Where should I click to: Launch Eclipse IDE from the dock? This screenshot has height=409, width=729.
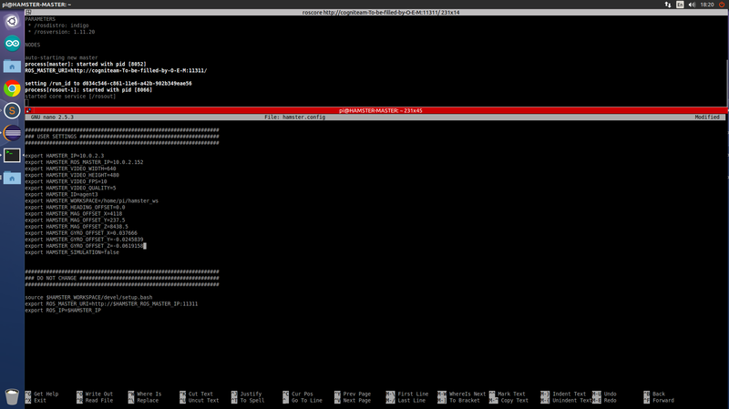pos(12,133)
